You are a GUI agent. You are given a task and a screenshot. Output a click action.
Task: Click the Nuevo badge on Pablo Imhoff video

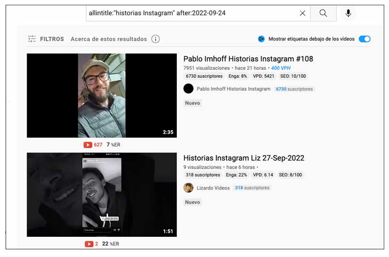click(192, 103)
